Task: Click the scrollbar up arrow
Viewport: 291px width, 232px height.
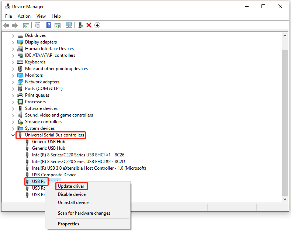Action: (285, 35)
